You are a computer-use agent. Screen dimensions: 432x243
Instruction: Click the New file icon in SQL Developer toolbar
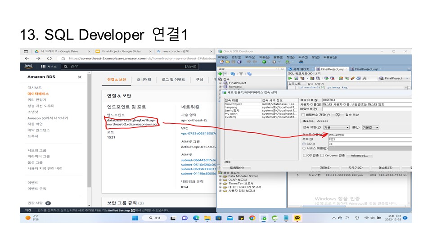(x=221, y=62)
